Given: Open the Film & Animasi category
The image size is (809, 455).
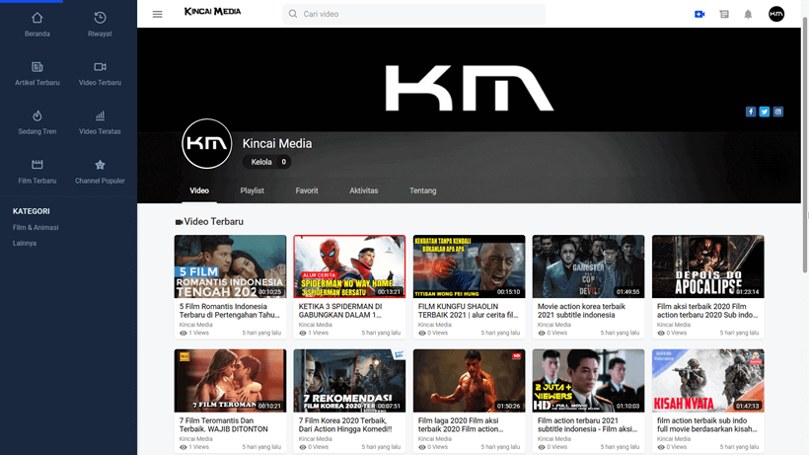Looking at the screenshot, I should point(36,227).
